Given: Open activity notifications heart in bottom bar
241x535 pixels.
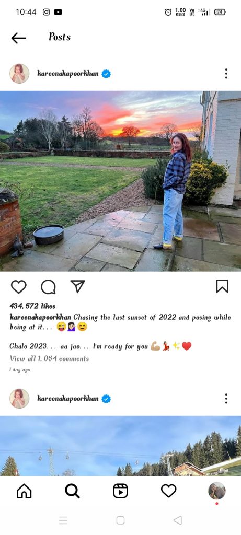Looking at the screenshot, I should point(169,491).
